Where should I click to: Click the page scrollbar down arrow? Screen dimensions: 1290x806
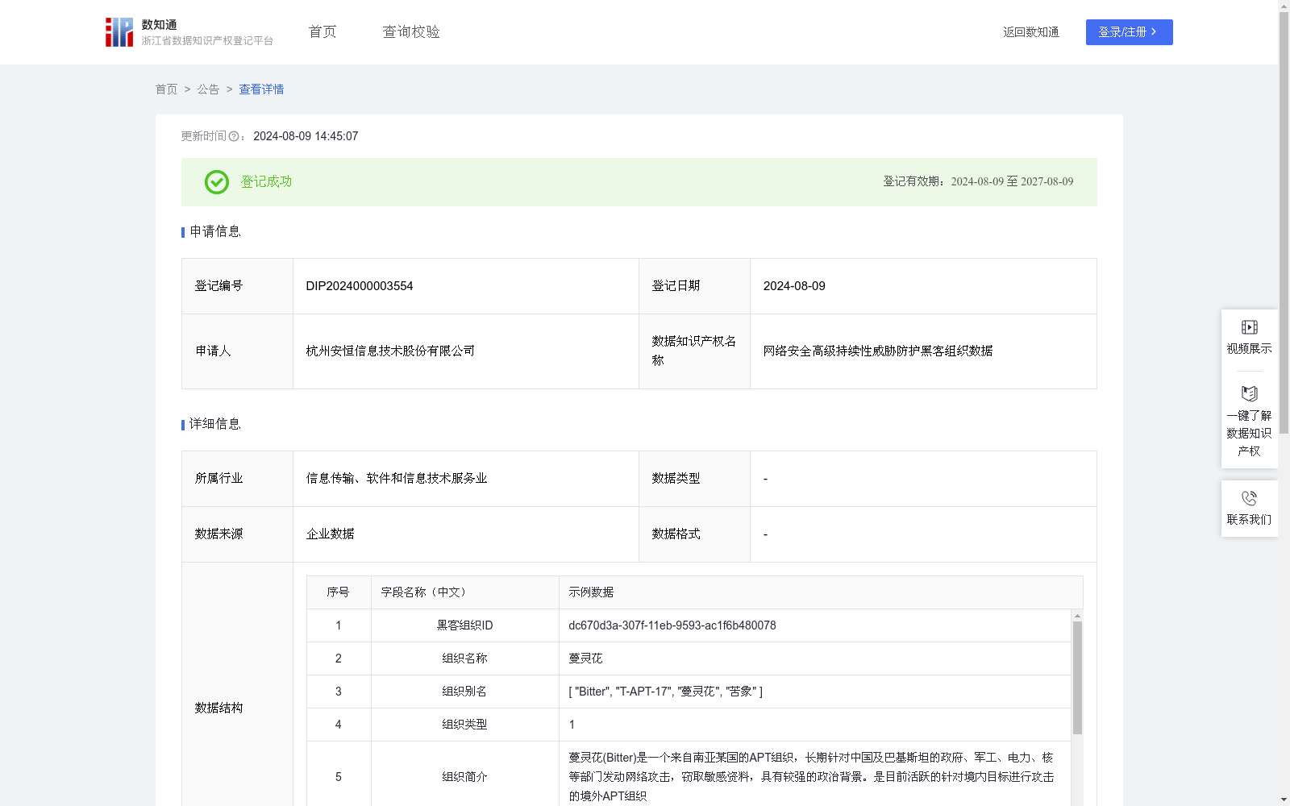click(x=1284, y=800)
